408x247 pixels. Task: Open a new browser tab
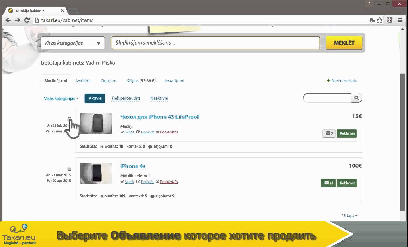pyautogui.click(x=73, y=11)
